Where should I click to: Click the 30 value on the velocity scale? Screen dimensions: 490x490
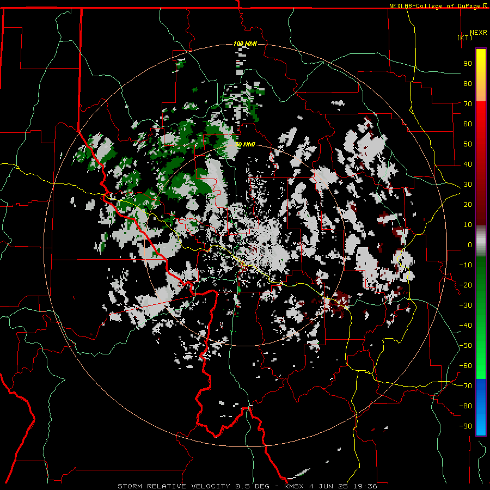(x=468, y=185)
